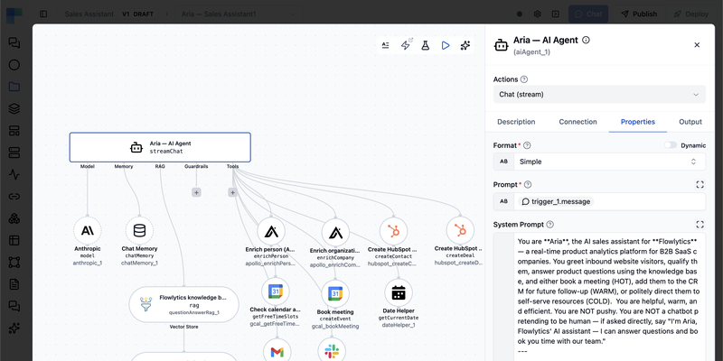This screenshot has height=361, width=723.
Task: Toggle the Dynamic switch for Format
Action: (x=671, y=145)
